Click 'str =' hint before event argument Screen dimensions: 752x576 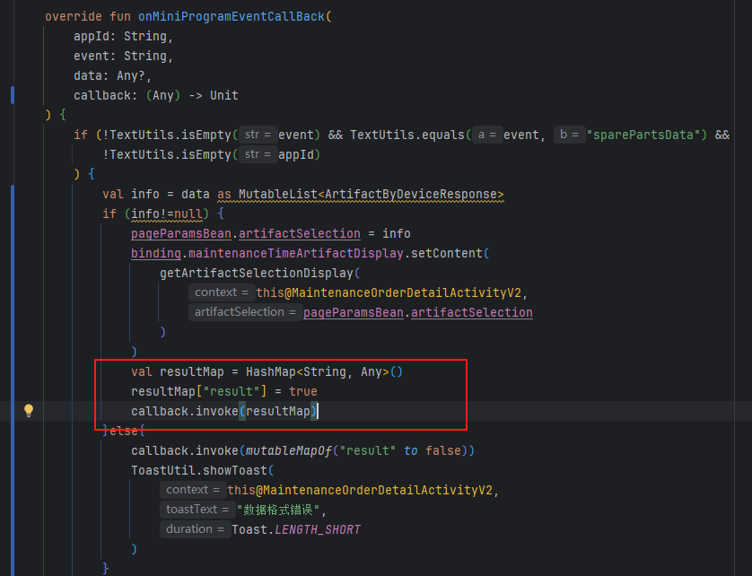pyautogui.click(x=258, y=135)
